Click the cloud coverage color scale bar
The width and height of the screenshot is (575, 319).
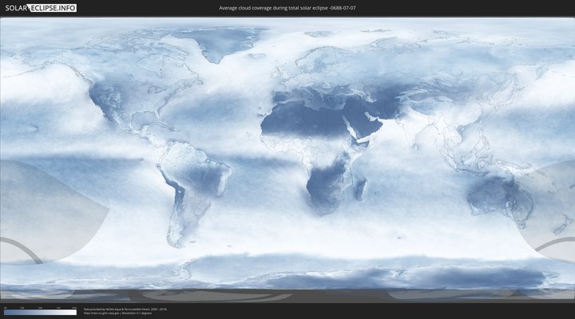pos(40,312)
